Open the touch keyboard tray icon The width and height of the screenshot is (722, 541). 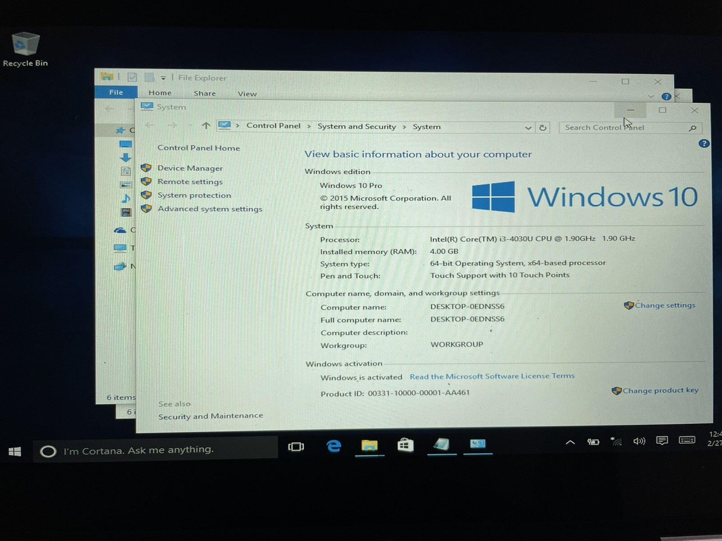(x=687, y=440)
